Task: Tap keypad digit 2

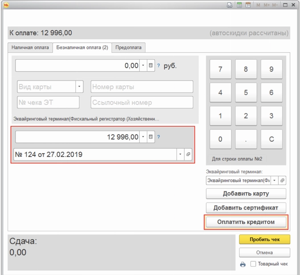Action: pos(246,116)
